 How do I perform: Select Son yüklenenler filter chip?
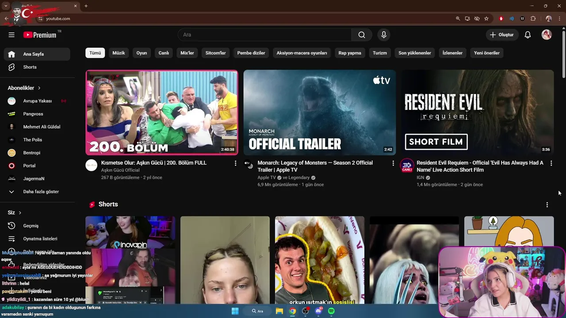[415, 53]
